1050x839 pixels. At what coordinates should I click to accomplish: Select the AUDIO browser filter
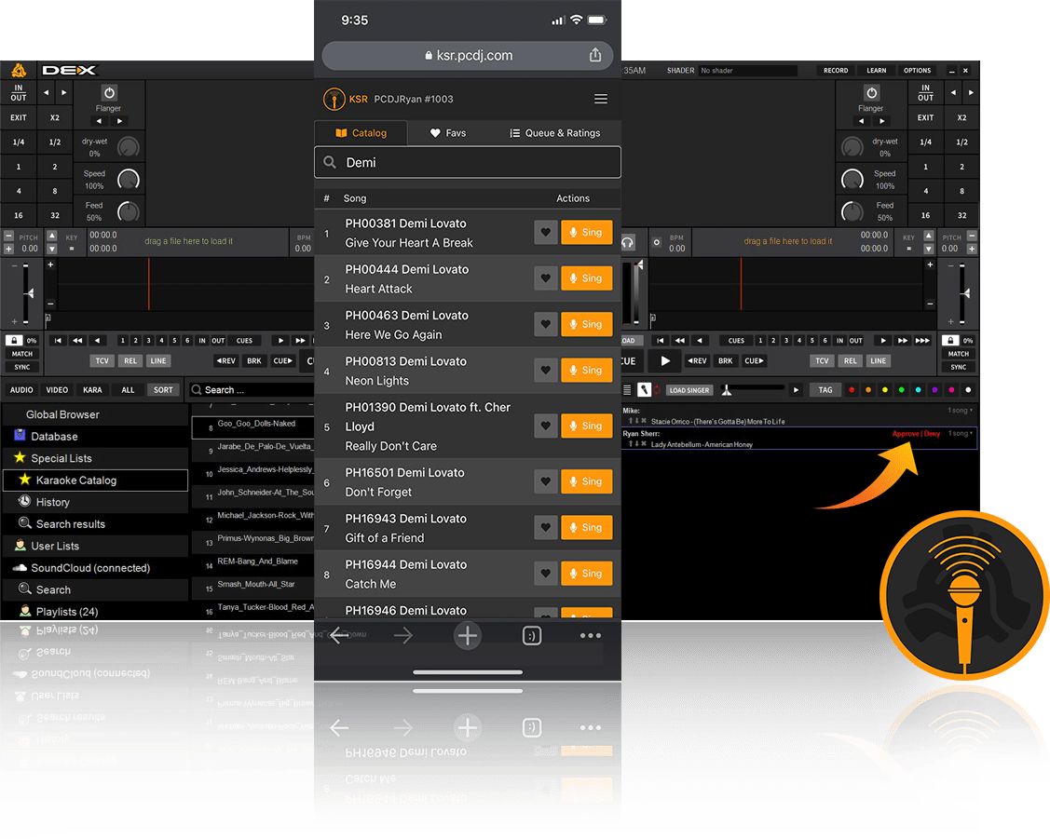point(21,390)
